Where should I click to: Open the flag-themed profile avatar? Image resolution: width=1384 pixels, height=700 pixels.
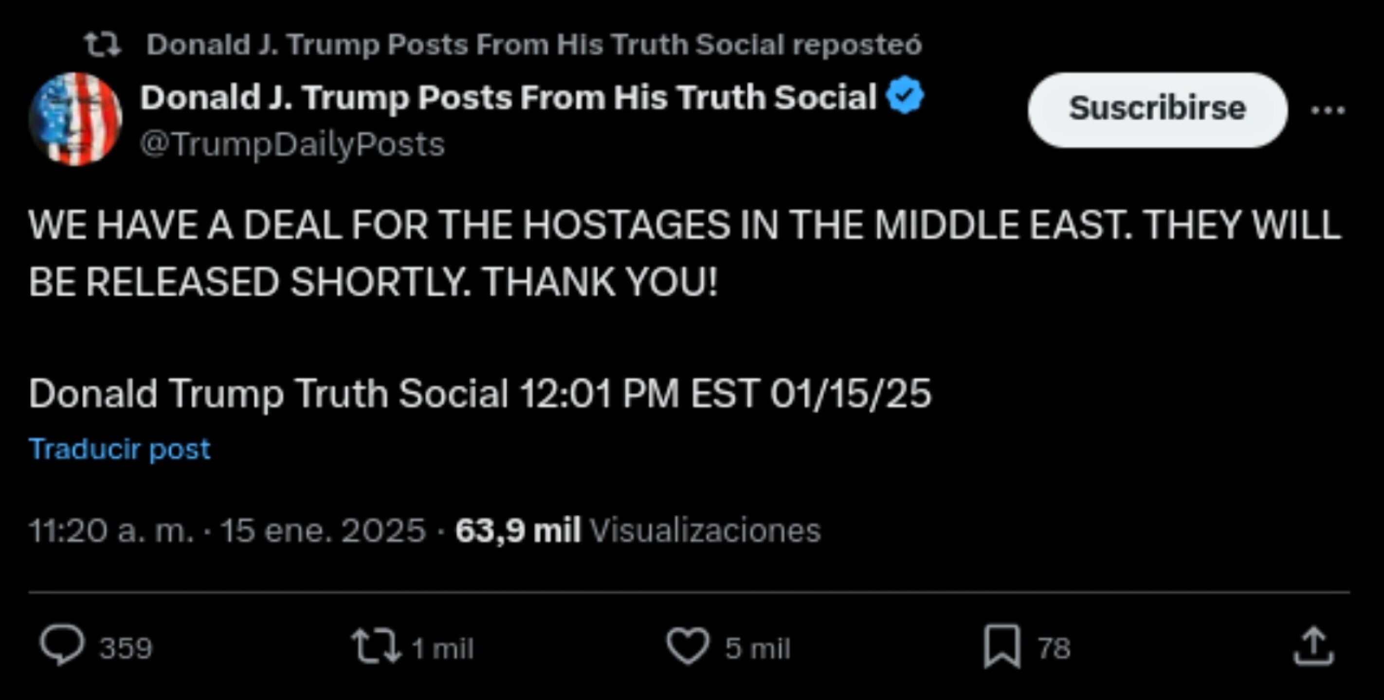pyautogui.click(x=75, y=119)
